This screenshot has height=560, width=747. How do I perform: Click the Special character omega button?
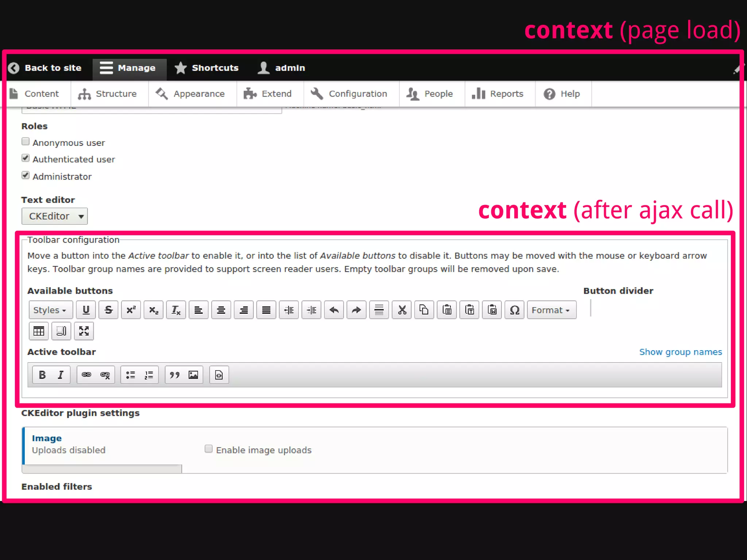point(514,310)
